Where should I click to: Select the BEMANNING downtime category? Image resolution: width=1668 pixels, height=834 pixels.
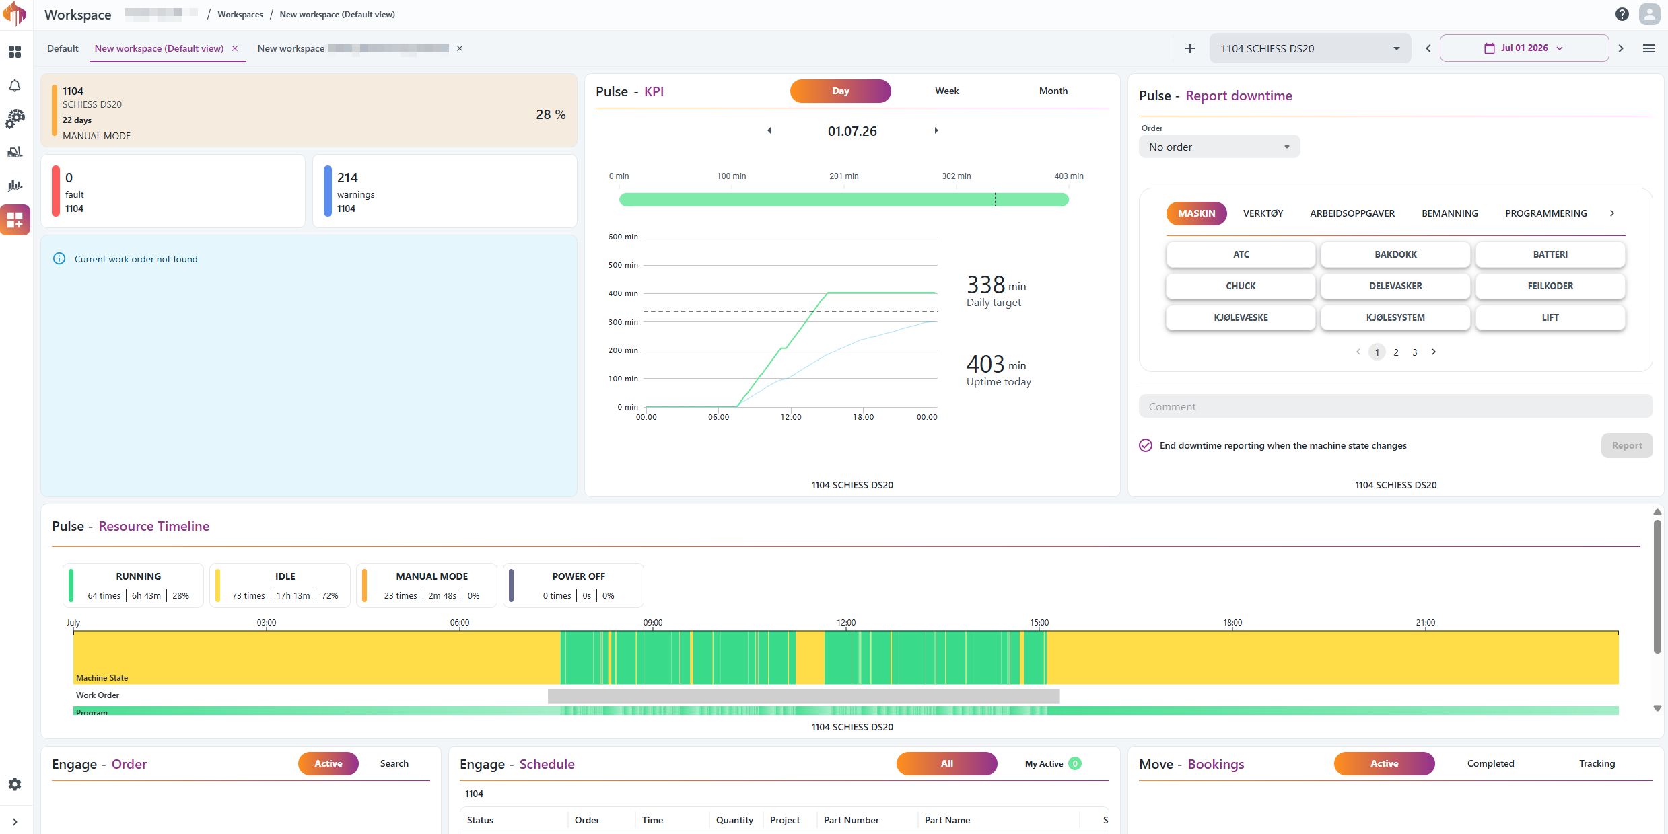pos(1450,213)
